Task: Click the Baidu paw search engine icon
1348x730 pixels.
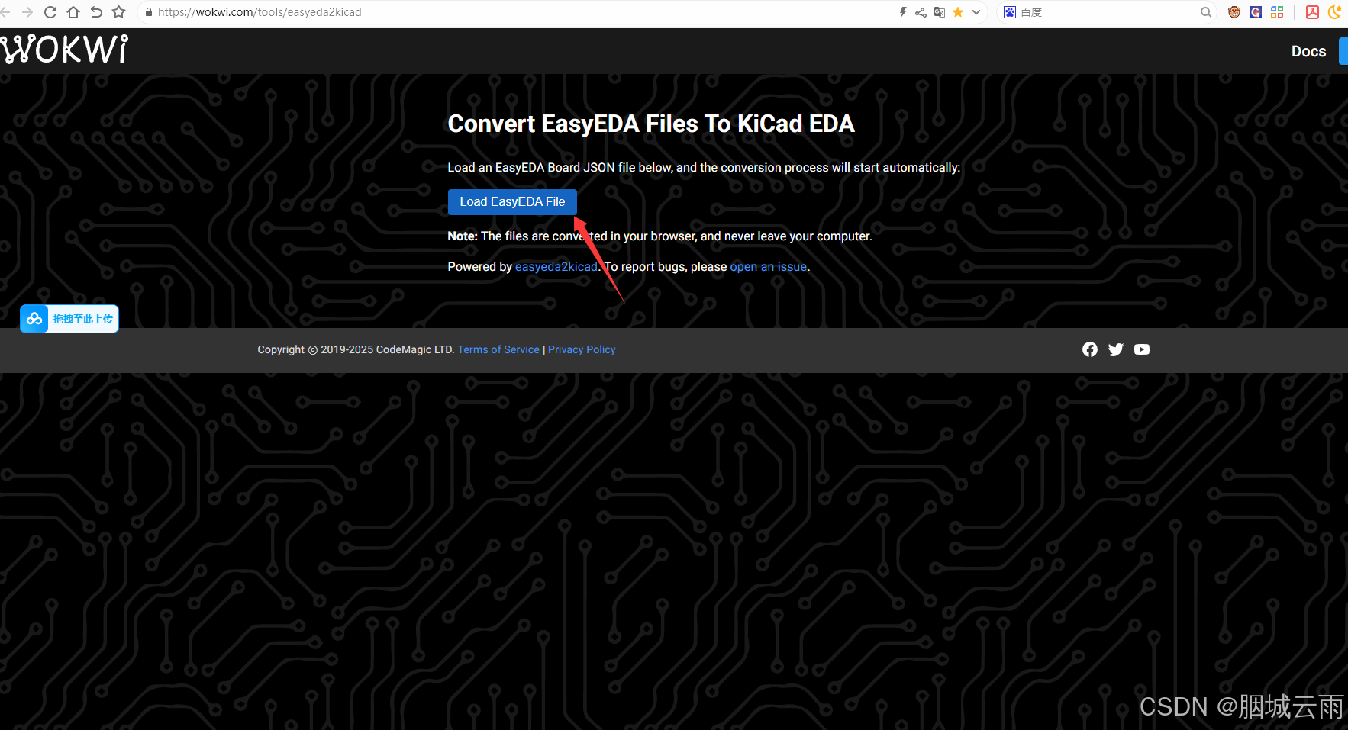Action: [x=1010, y=12]
